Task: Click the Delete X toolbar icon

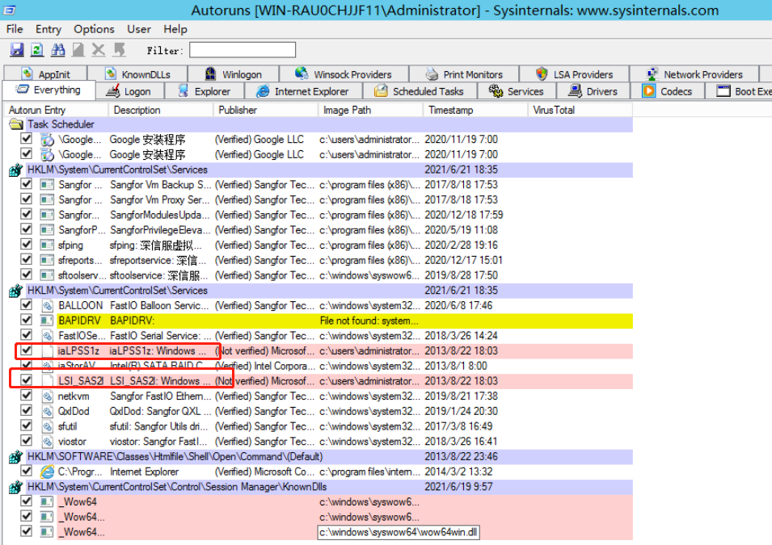Action: point(99,50)
